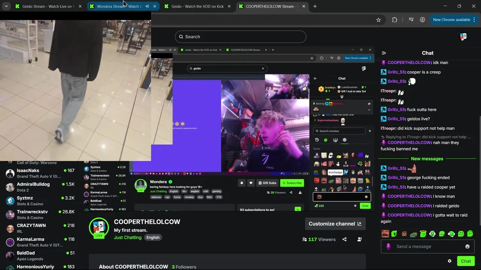This screenshot has width=481, height=270.
Task: Click the COOPERTHELOLCOW live avatar
Action: [99, 228]
